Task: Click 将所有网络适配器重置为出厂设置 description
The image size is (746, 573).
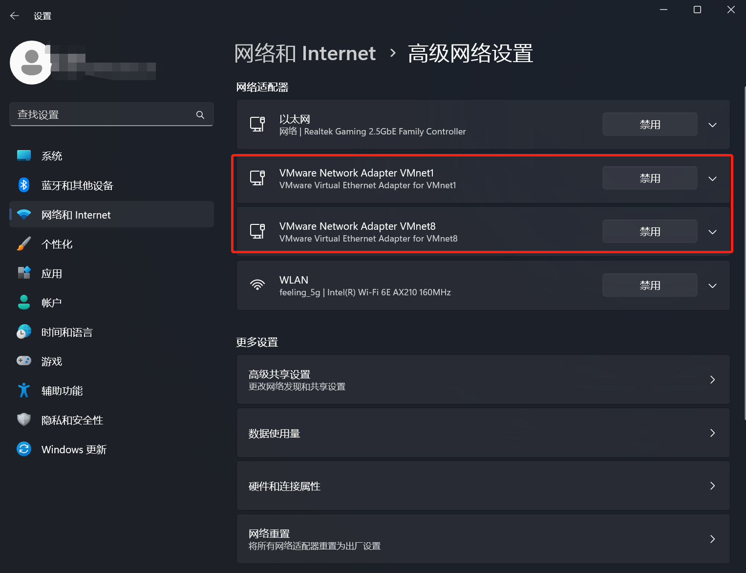Action: (x=315, y=546)
